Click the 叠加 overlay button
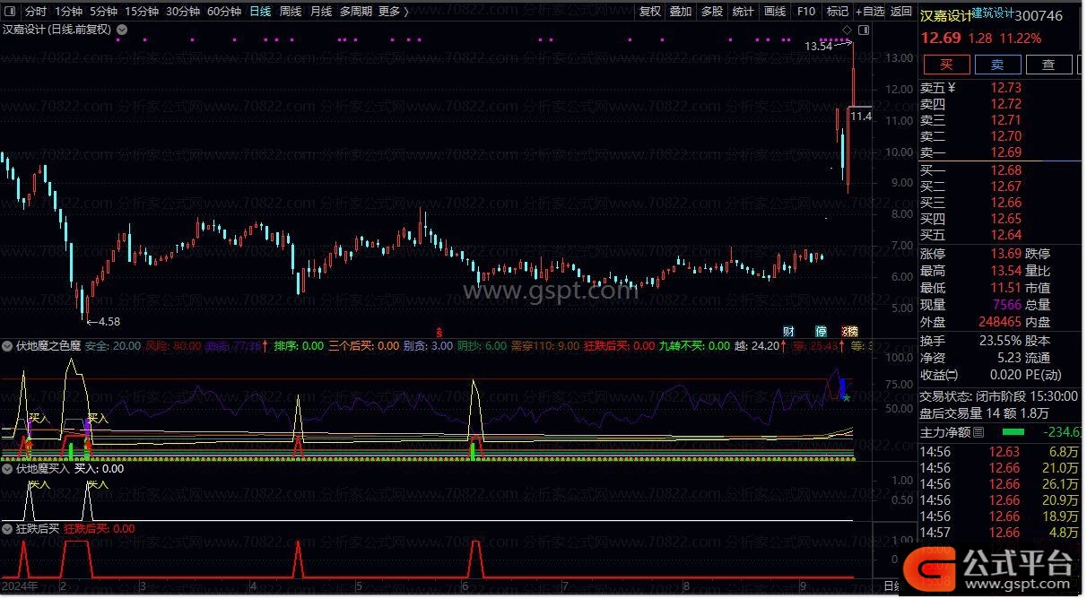The image size is (1087, 599). click(x=681, y=12)
